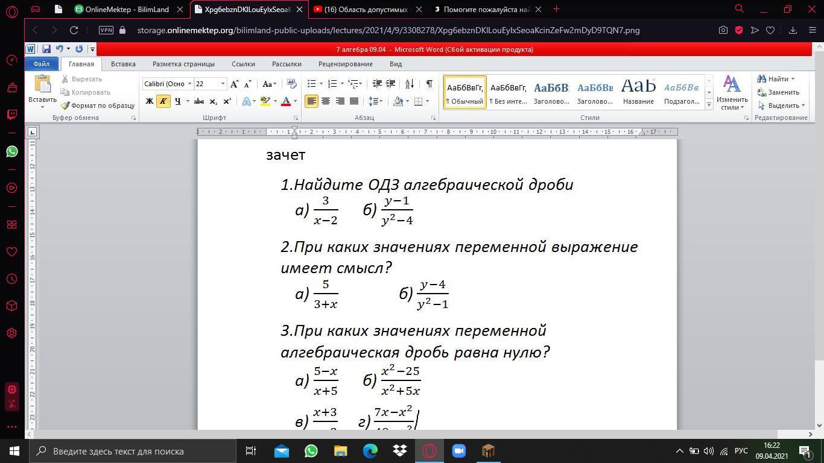Toggle left text alignment button
This screenshot has height=463, width=824.
coord(311,101)
